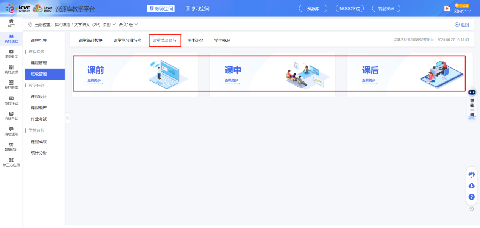Open the online customer service icon

tap(471, 173)
